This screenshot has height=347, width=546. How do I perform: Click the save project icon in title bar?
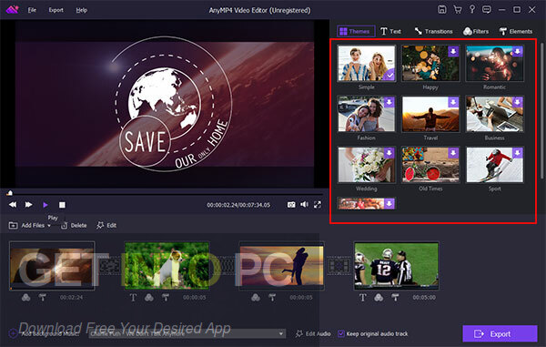[x=442, y=10]
